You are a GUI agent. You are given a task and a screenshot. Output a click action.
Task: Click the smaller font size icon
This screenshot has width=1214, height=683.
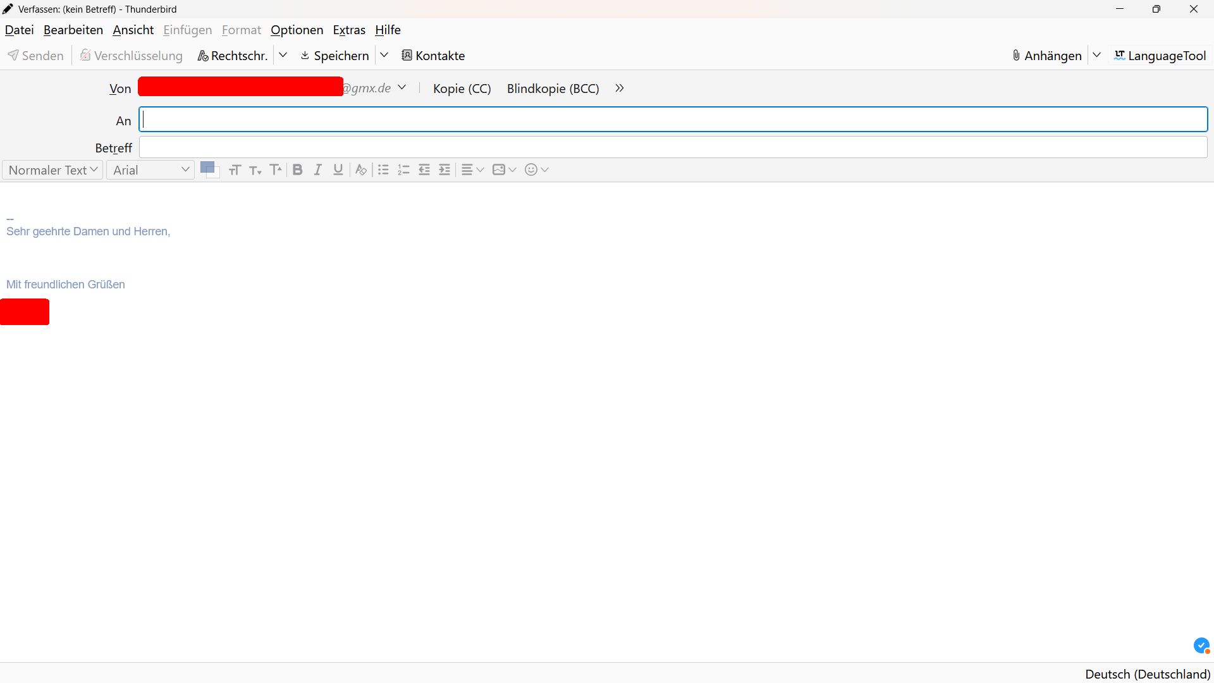pyautogui.click(x=255, y=169)
